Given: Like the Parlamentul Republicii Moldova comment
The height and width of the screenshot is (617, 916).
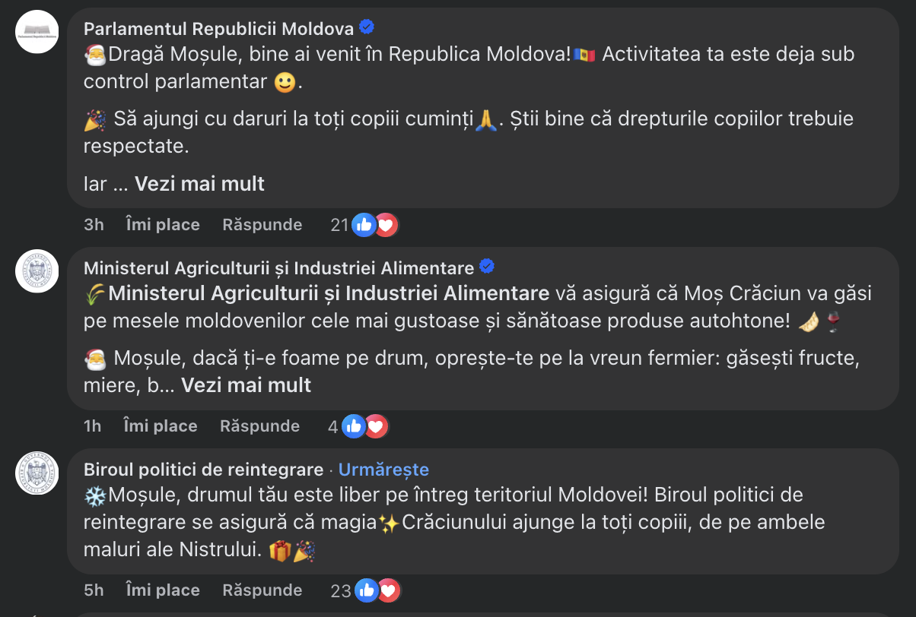Looking at the screenshot, I should 162,225.
